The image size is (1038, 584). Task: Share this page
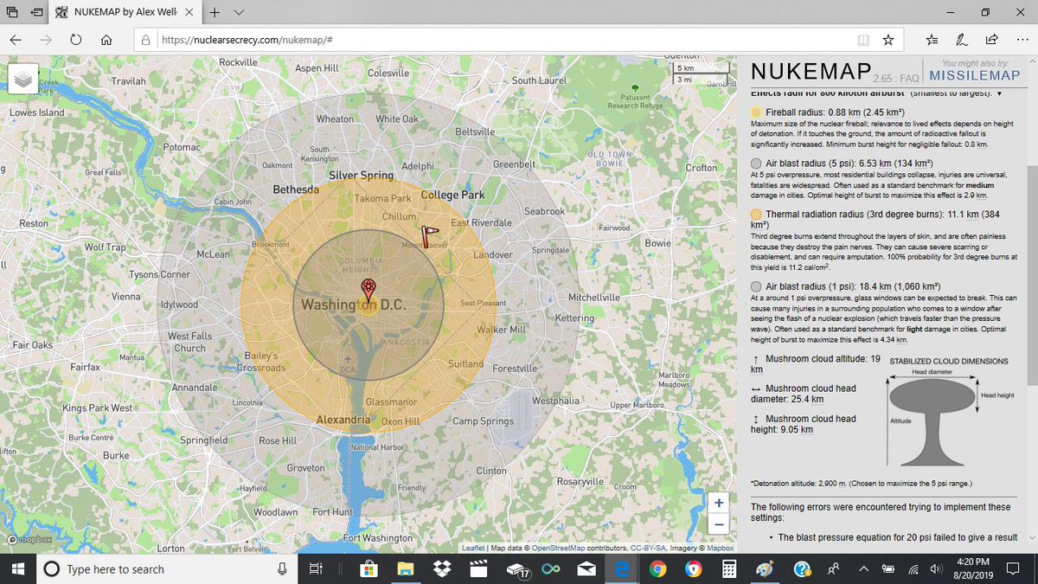pyautogui.click(x=990, y=40)
